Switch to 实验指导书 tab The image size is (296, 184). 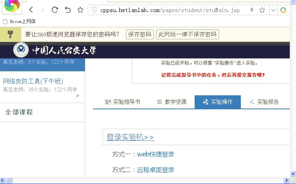tap(123, 102)
